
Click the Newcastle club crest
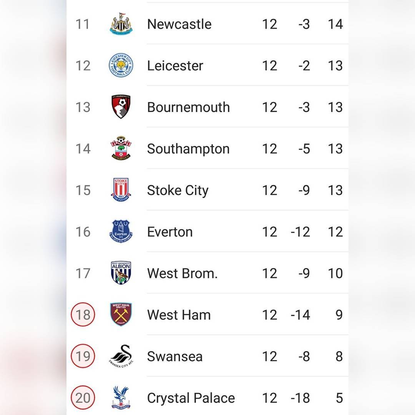coord(121,24)
